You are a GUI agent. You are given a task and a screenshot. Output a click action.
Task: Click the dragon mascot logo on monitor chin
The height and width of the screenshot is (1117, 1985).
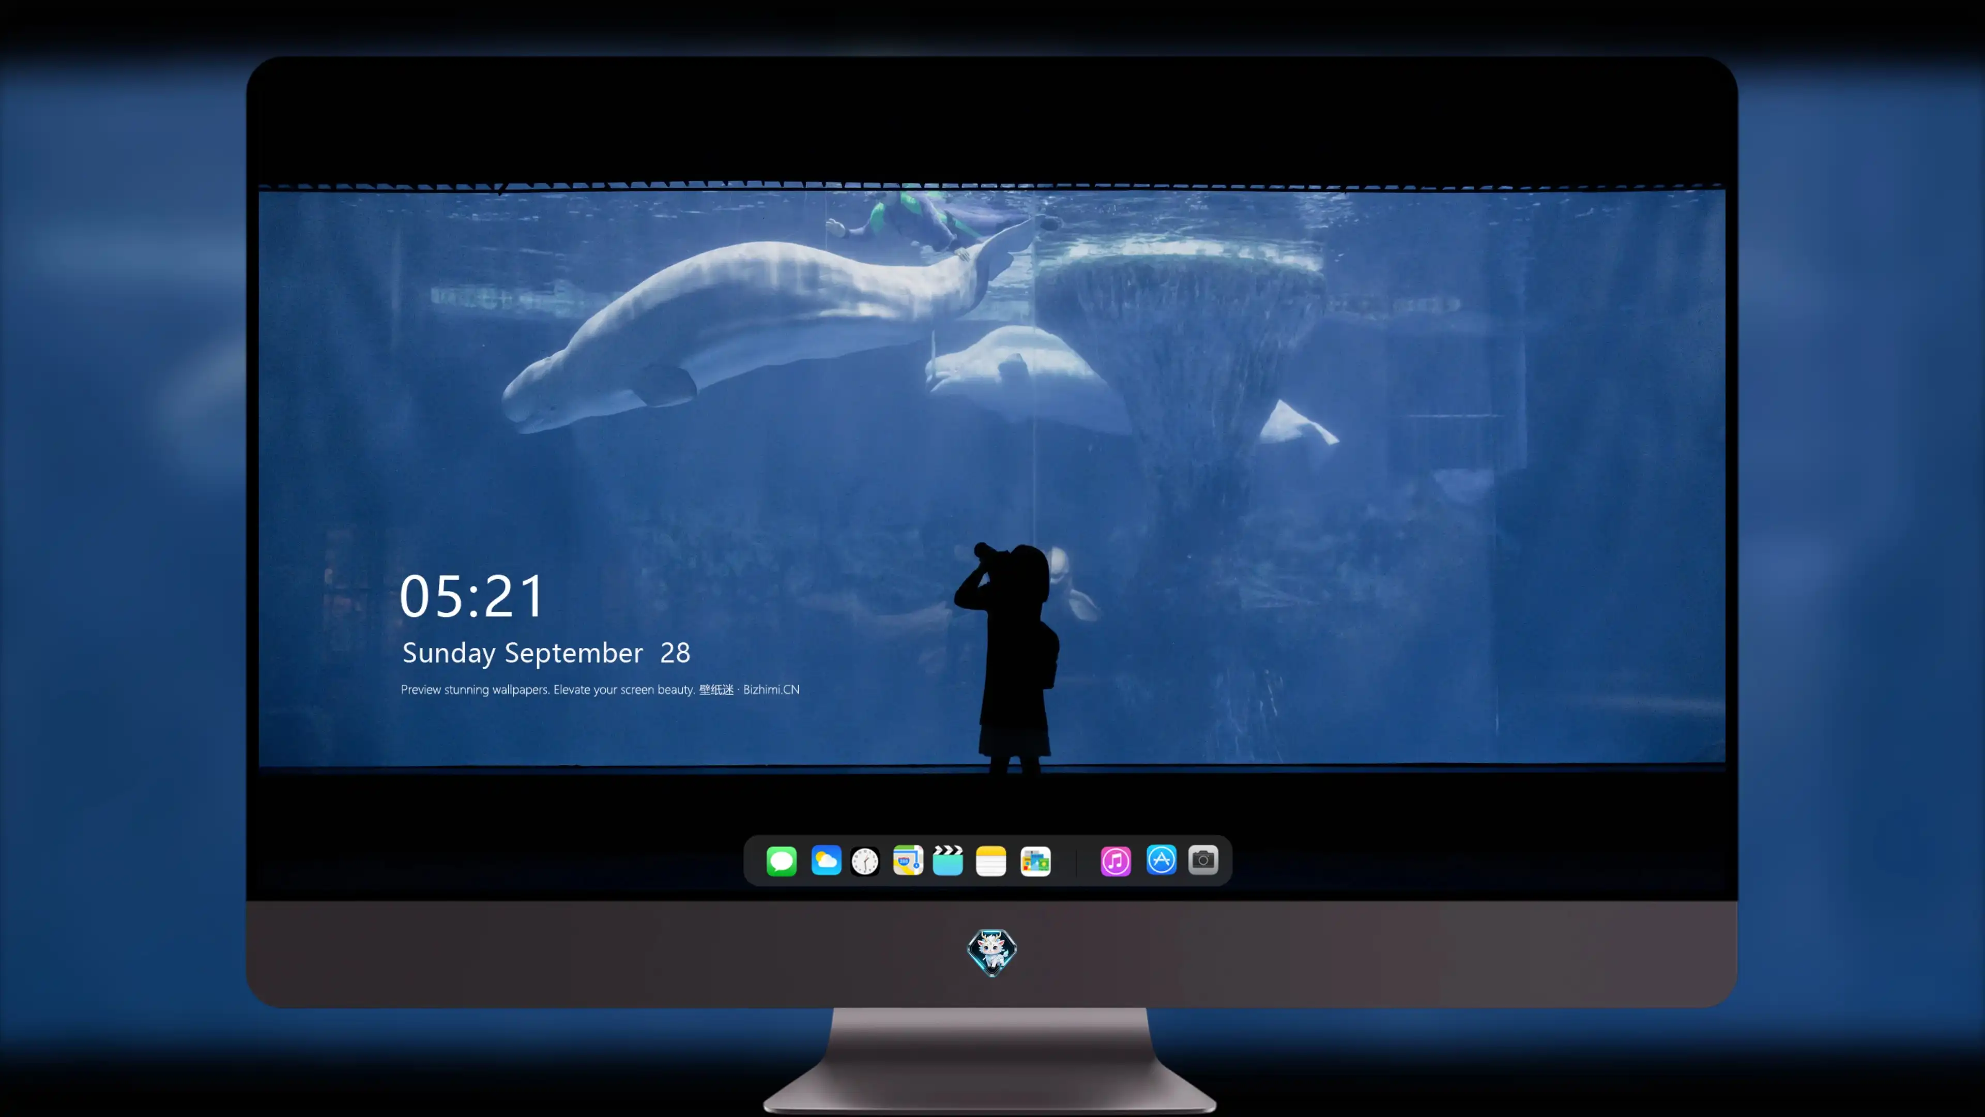[x=992, y=952]
